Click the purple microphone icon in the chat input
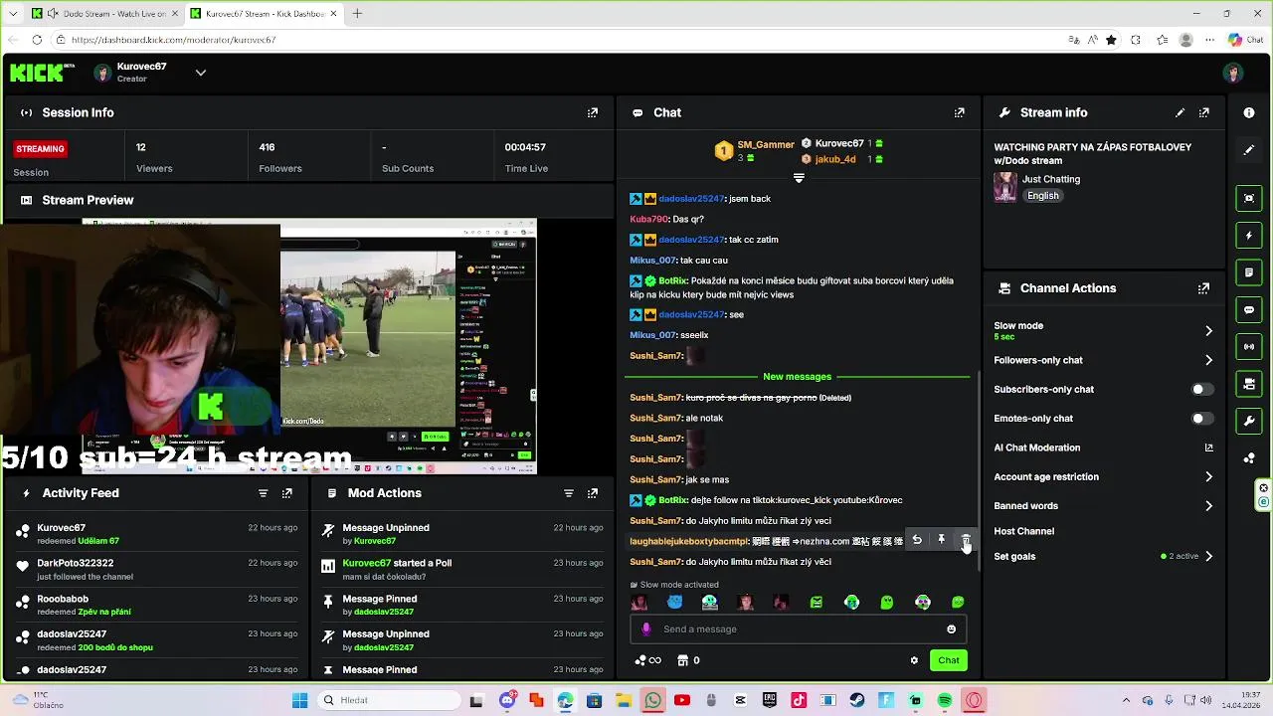 (646, 628)
